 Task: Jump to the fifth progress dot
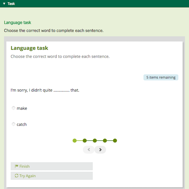[115, 140]
